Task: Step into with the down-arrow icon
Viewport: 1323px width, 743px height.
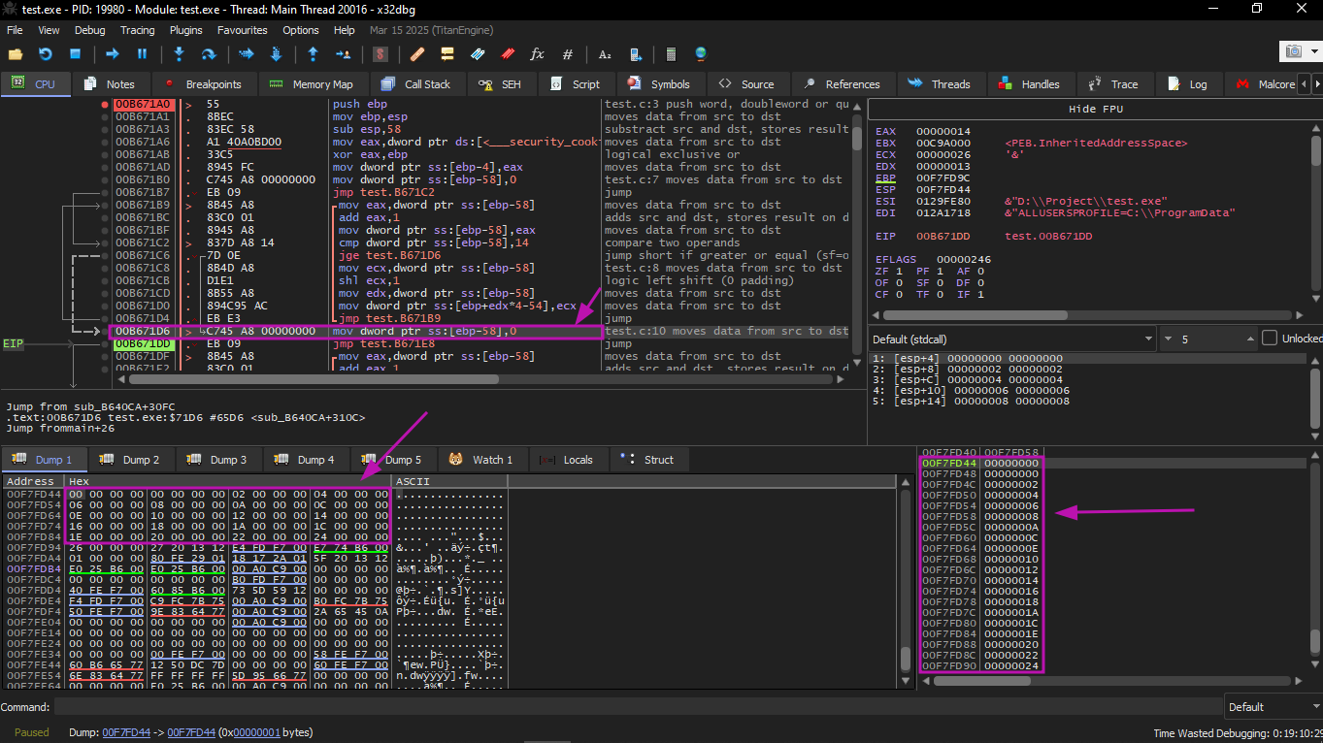Action: click(x=179, y=54)
